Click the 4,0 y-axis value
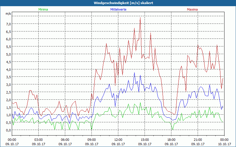Image resolution: width=236 pixels, height=147 pixels. point(9,69)
